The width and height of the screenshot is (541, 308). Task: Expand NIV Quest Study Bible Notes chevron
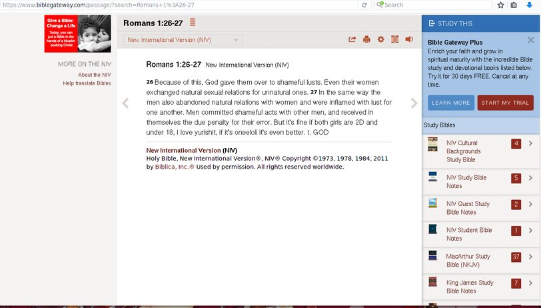530,204
